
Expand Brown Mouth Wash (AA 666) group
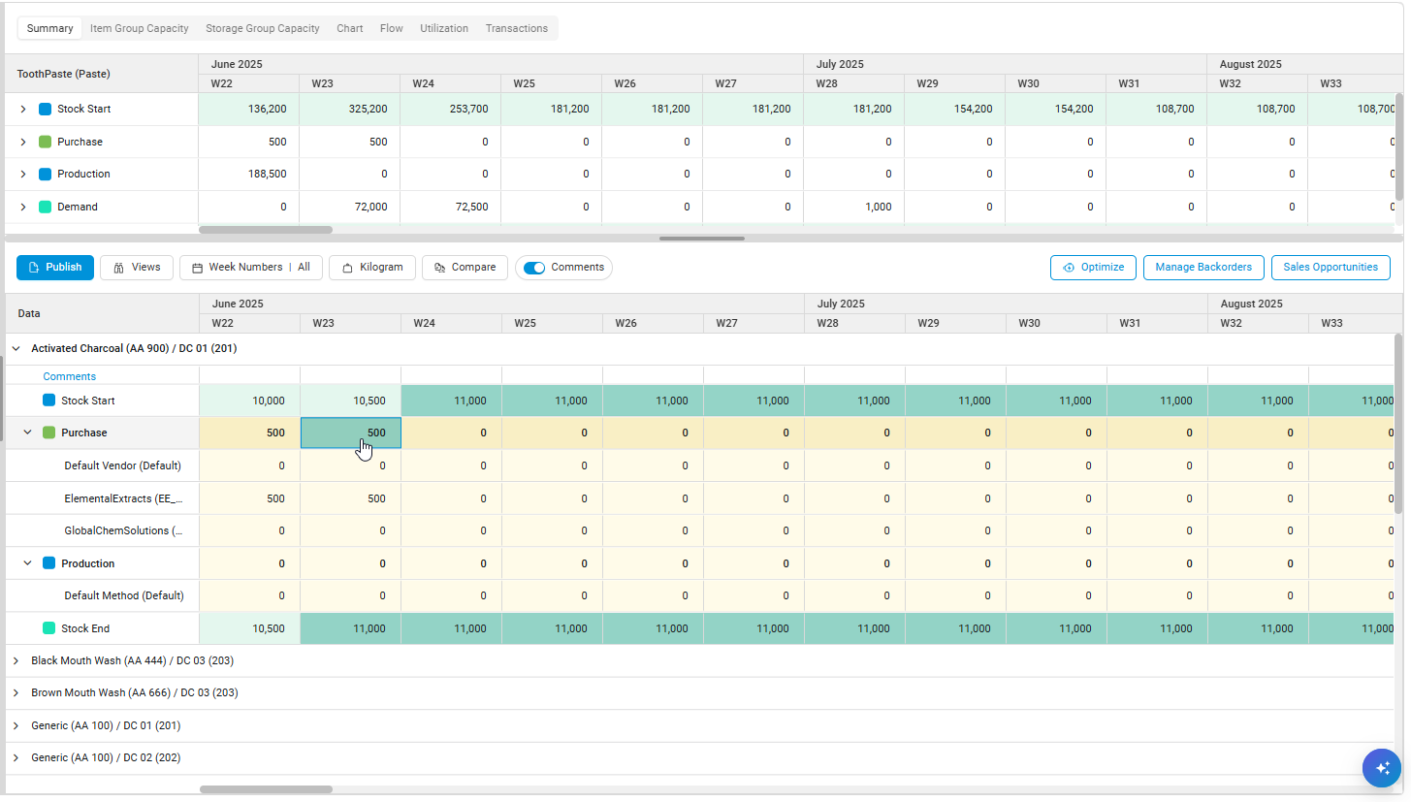pyautogui.click(x=16, y=693)
